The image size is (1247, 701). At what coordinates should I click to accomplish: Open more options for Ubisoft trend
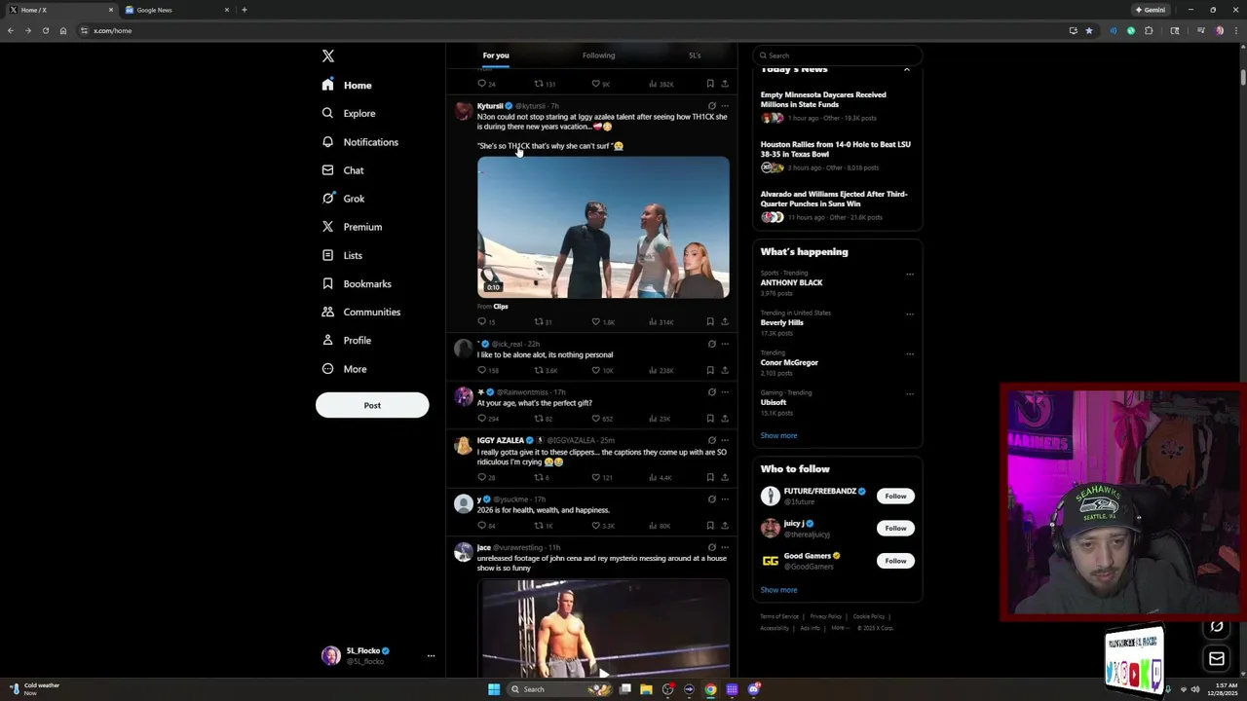click(910, 394)
